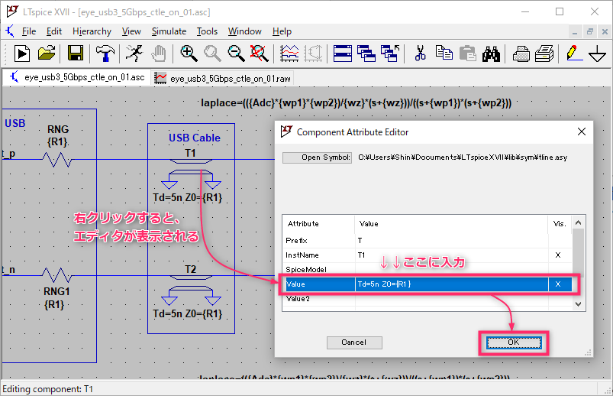This screenshot has height=396, width=613.
Task: Click the Autorange waveform icon
Action: (289, 54)
